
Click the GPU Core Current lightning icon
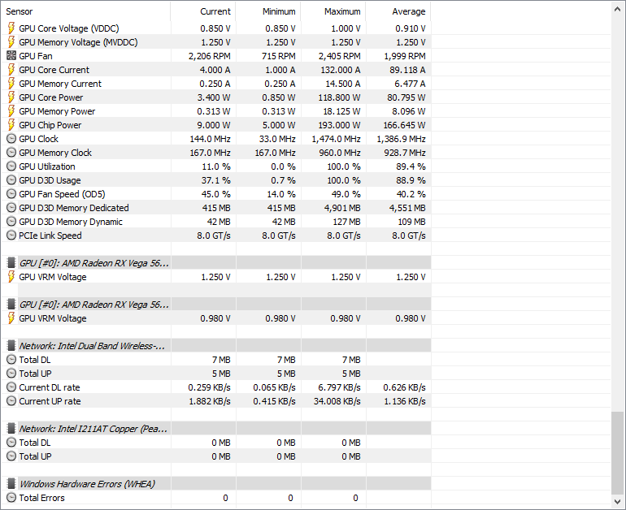click(x=11, y=70)
